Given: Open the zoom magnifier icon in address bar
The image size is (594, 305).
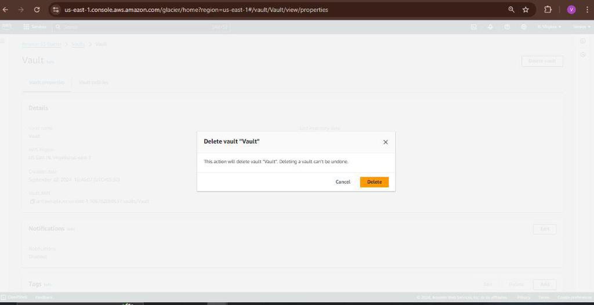Looking at the screenshot, I should (x=512, y=10).
